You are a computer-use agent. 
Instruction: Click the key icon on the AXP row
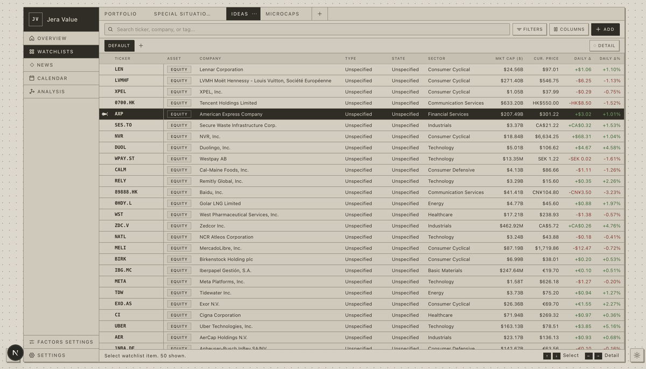pyautogui.click(x=104, y=114)
